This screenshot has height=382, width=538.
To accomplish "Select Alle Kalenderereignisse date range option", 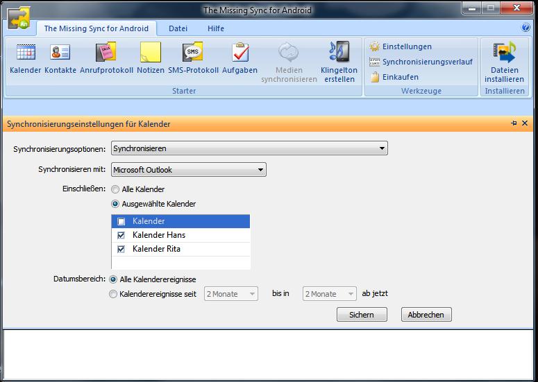I will (113, 279).
